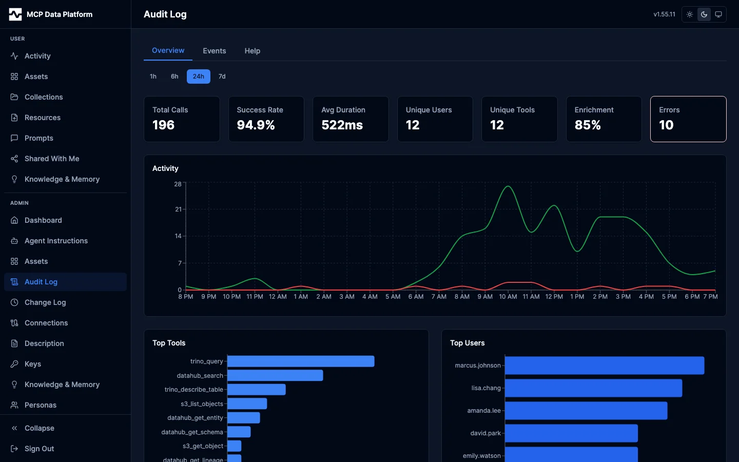The height and width of the screenshot is (462, 739).
Task: Click the Dashboard home icon
Action: pyautogui.click(x=14, y=220)
